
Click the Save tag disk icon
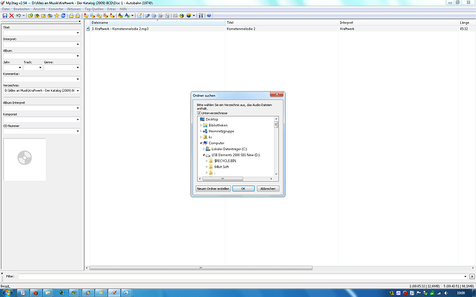click(5, 15)
